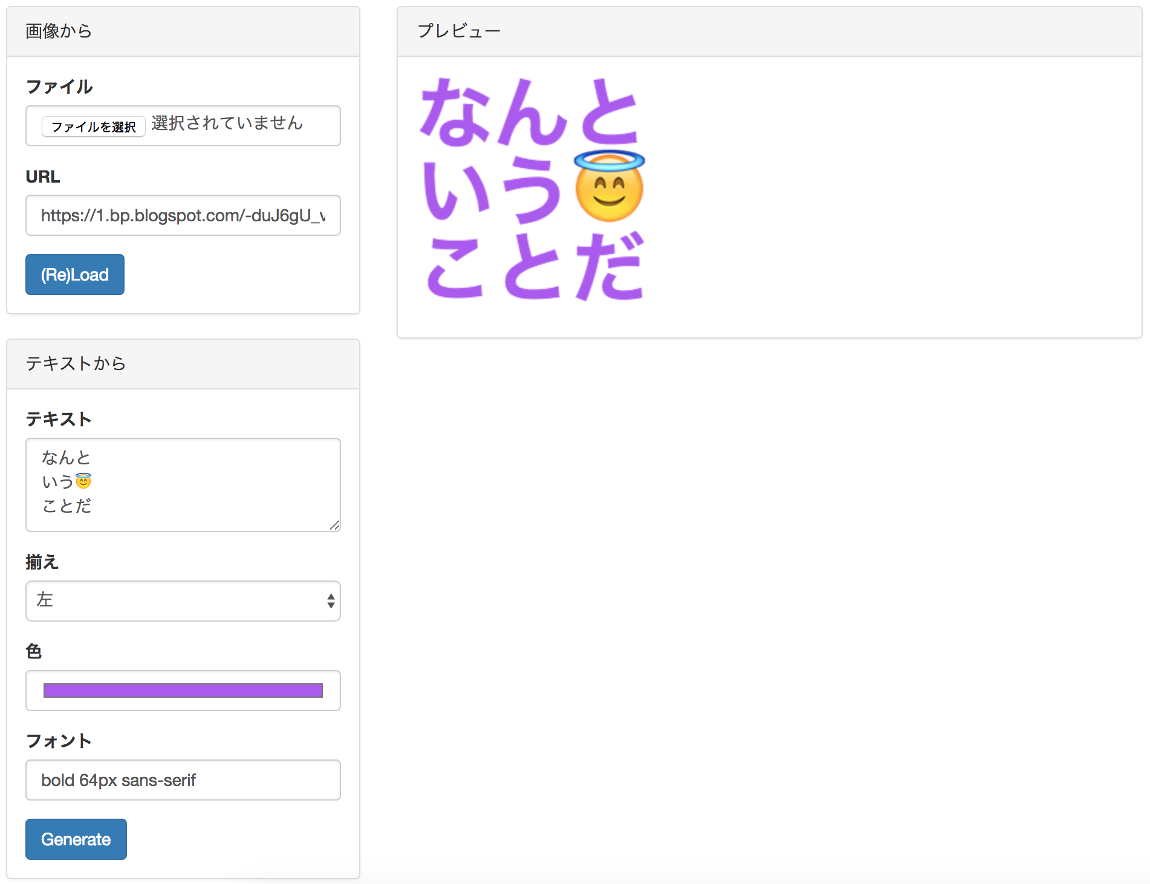Open the 揃え alignment dropdown

pyautogui.click(x=183, y=600)
